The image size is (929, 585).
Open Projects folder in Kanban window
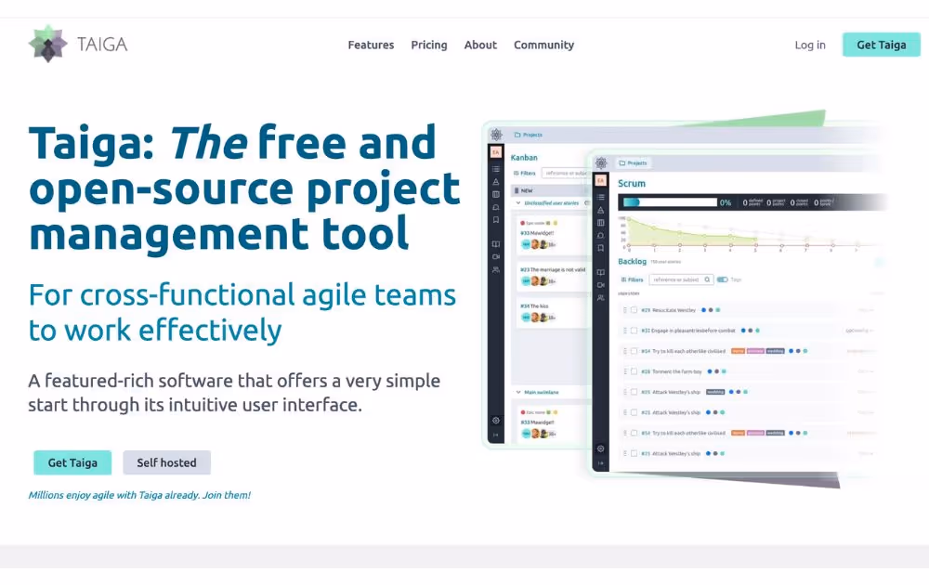click(528, 135)
